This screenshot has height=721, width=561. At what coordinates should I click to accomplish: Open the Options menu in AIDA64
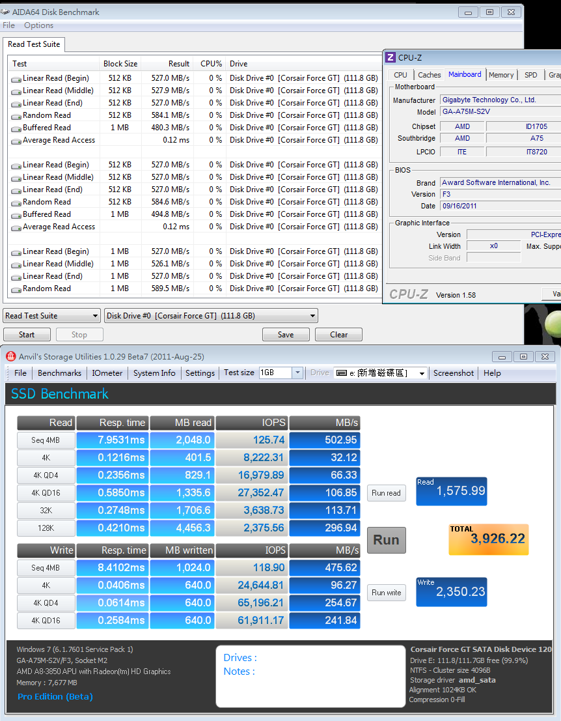point(38,25)
